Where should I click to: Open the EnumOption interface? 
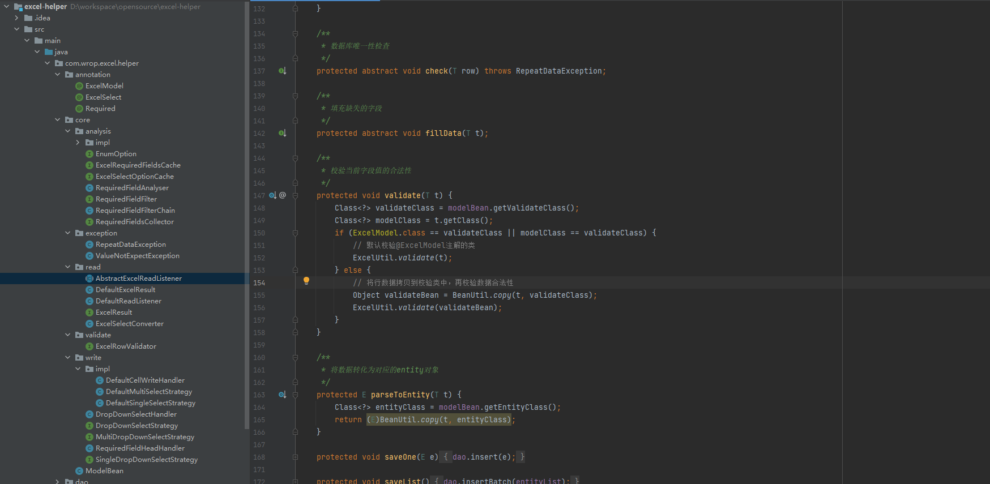point(116,154)
